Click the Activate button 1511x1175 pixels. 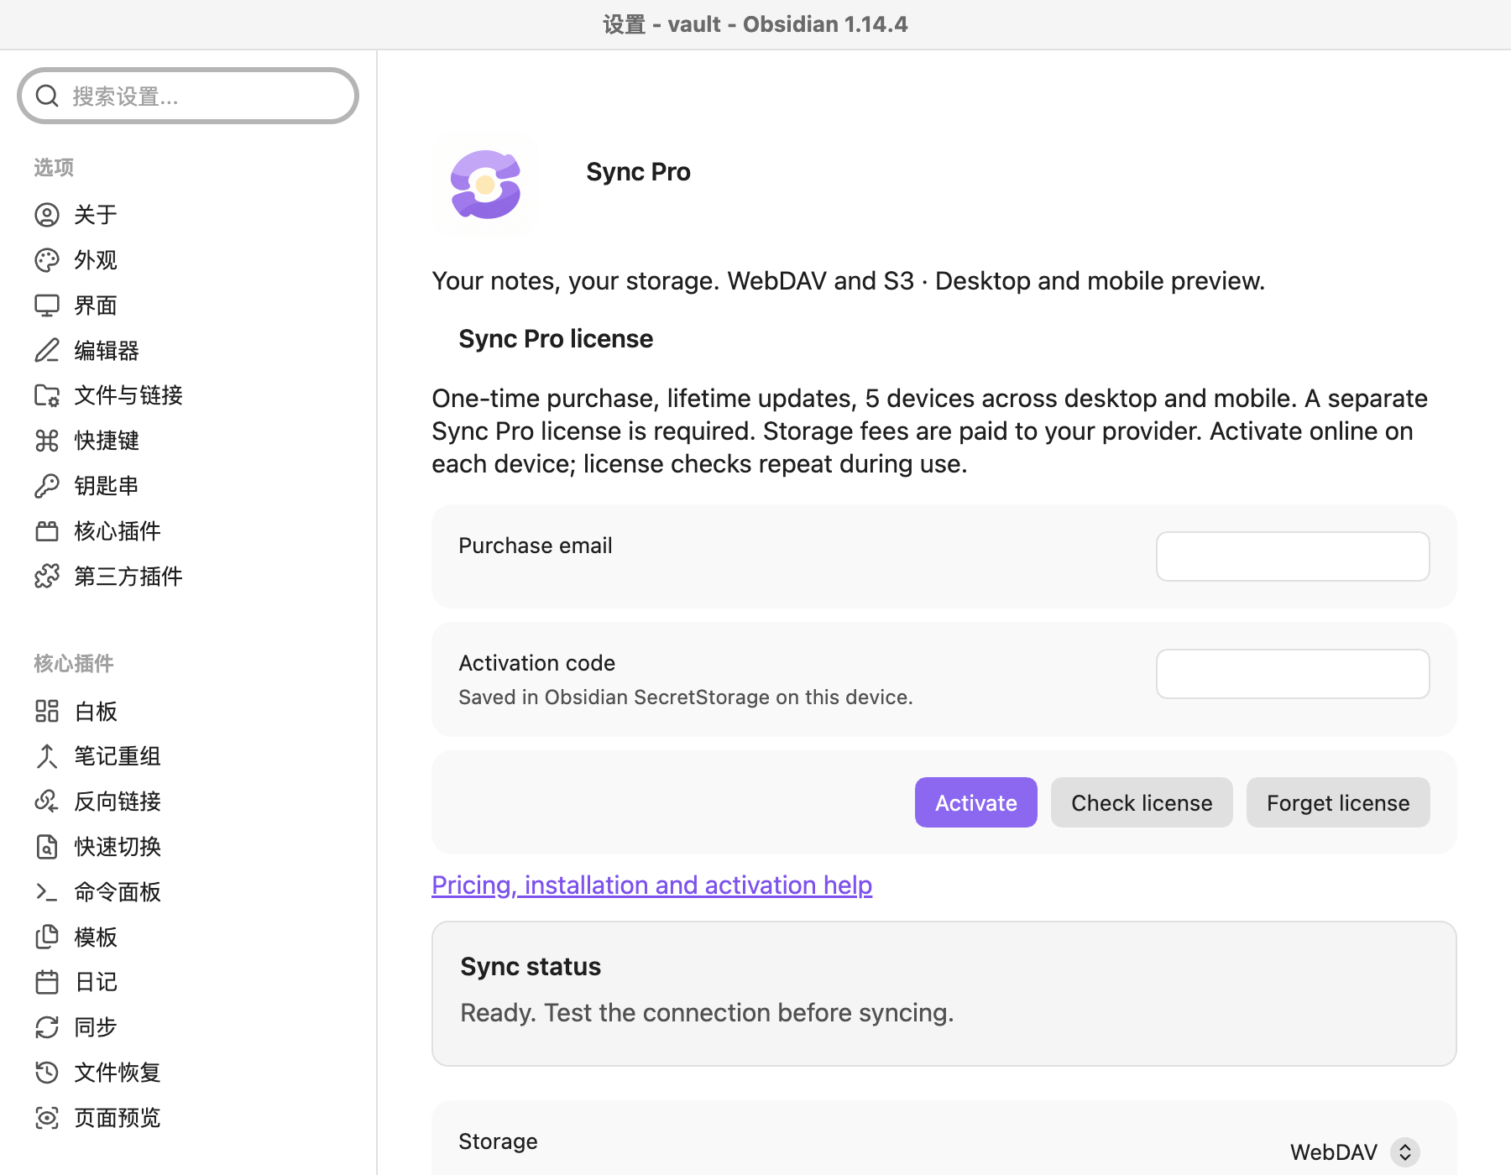pos(975,802)
